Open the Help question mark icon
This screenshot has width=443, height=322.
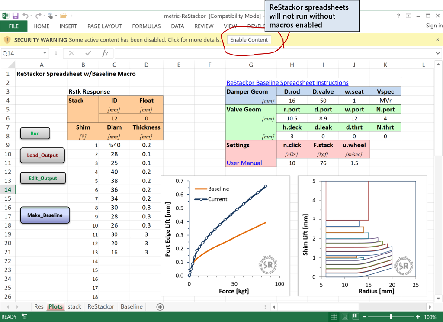point(398,16)
